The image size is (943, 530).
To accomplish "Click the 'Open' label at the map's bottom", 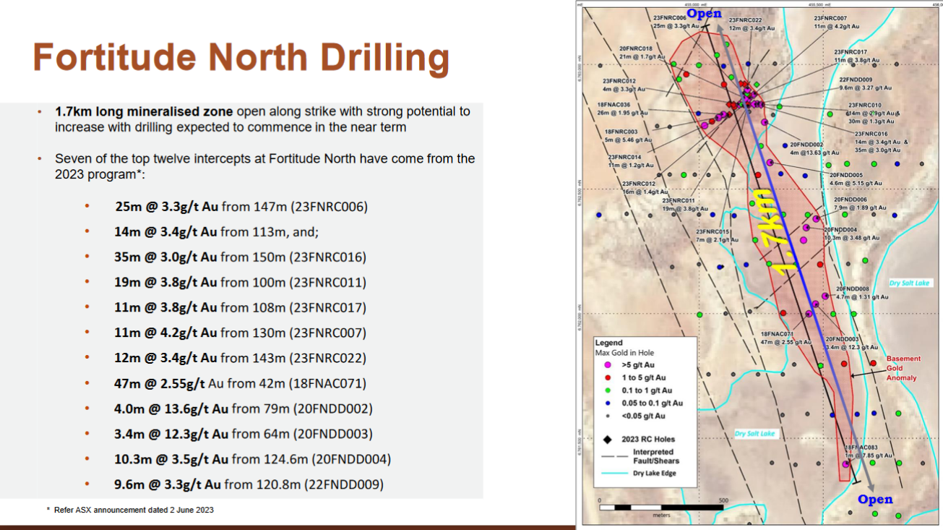I will [875, 500].
